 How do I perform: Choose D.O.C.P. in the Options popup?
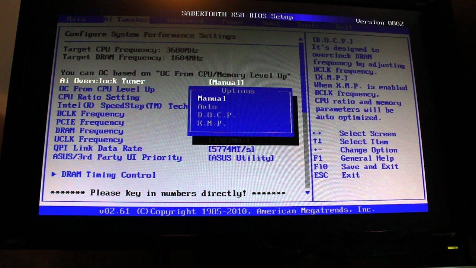click(x=216, y=115)
